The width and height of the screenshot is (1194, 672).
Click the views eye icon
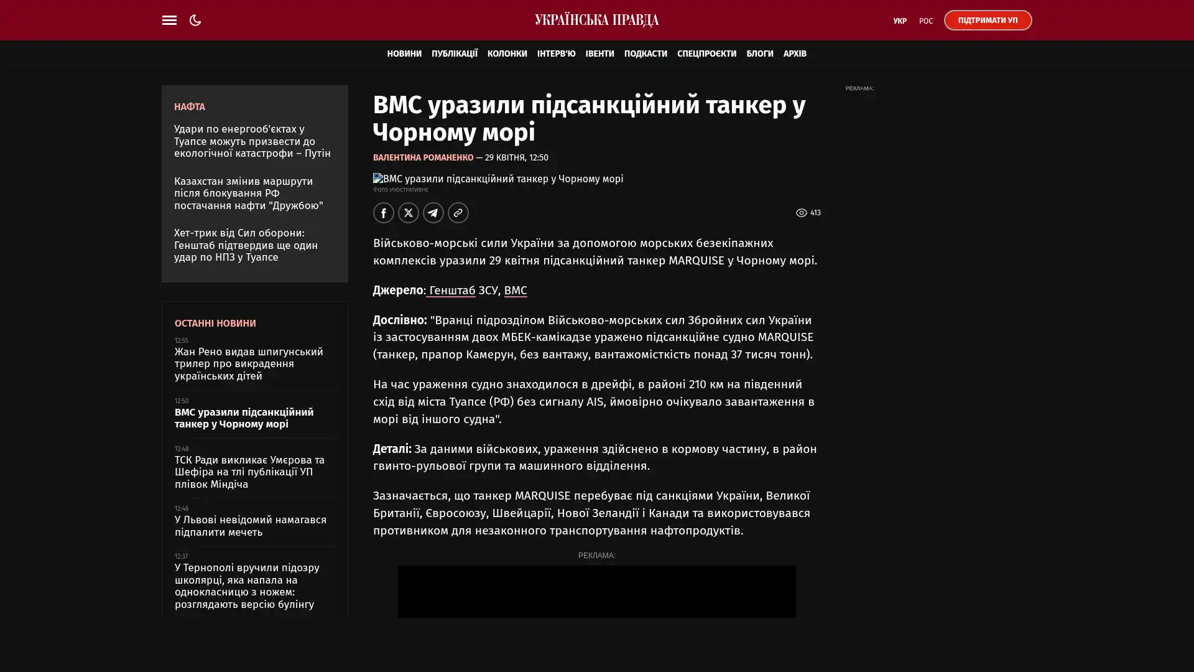coord(802,213)
